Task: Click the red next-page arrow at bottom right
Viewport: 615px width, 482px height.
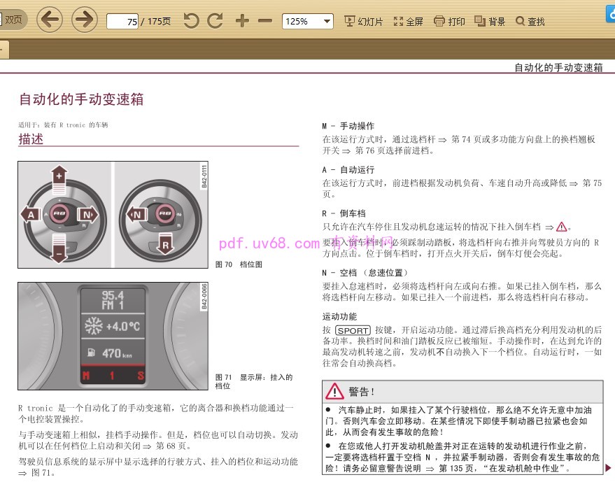Action: pyautogui.click(x=607, y=467)
